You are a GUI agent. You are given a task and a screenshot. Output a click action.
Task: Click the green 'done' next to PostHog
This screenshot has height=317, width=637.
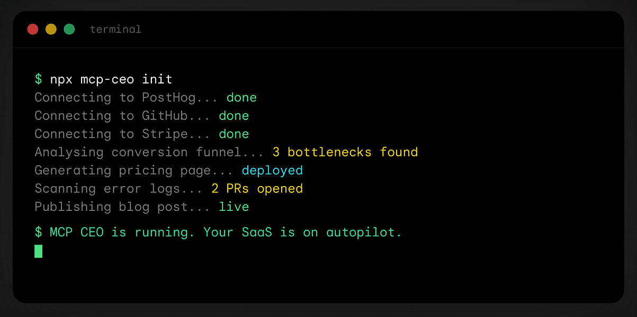pyautogui.click(x=241, y=97)
